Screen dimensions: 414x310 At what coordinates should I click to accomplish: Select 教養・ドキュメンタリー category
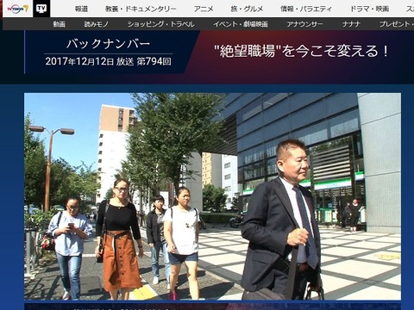point(141,9)
